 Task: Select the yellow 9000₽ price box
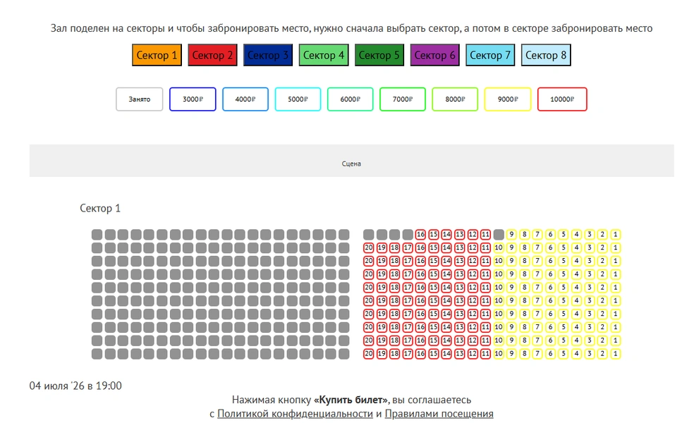[508, 99]
